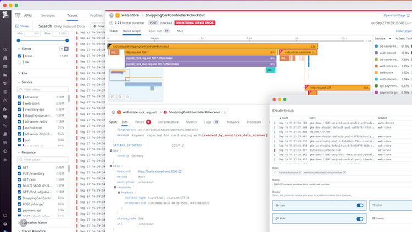Image resolution: width=412 pixels, height=232 pixels.
Task: Disable the Logs toggle in Create Group
Action: [360, 205]
